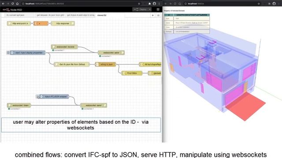Open the three-dot menu of Node-RED browser window
The height and width of the screenshot is (158, 282).
tap(159, 4)
